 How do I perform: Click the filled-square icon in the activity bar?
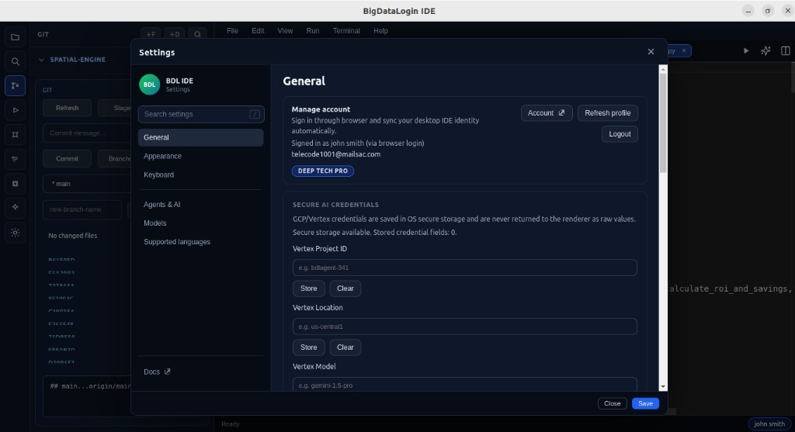click(16, 183)
